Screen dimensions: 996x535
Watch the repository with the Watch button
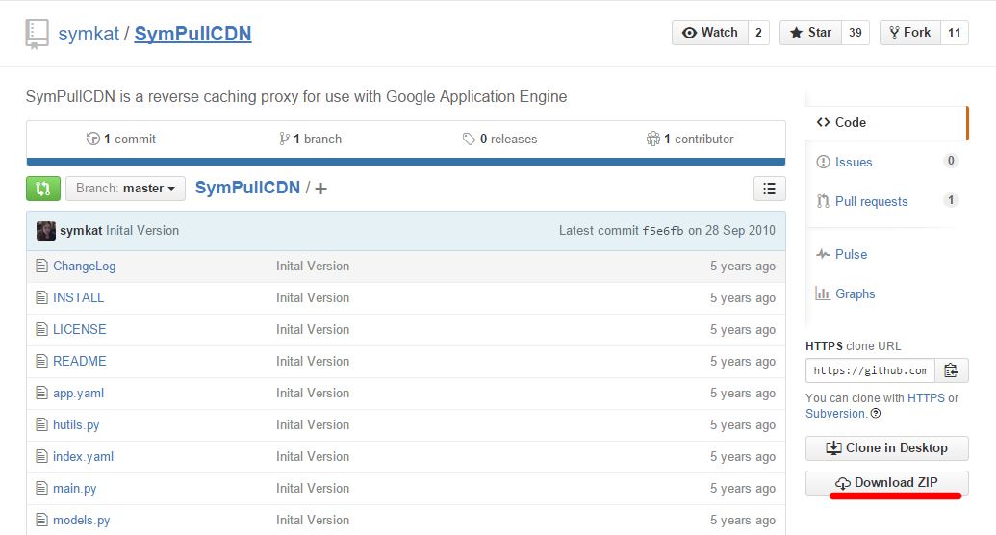(x=710, y=33)
